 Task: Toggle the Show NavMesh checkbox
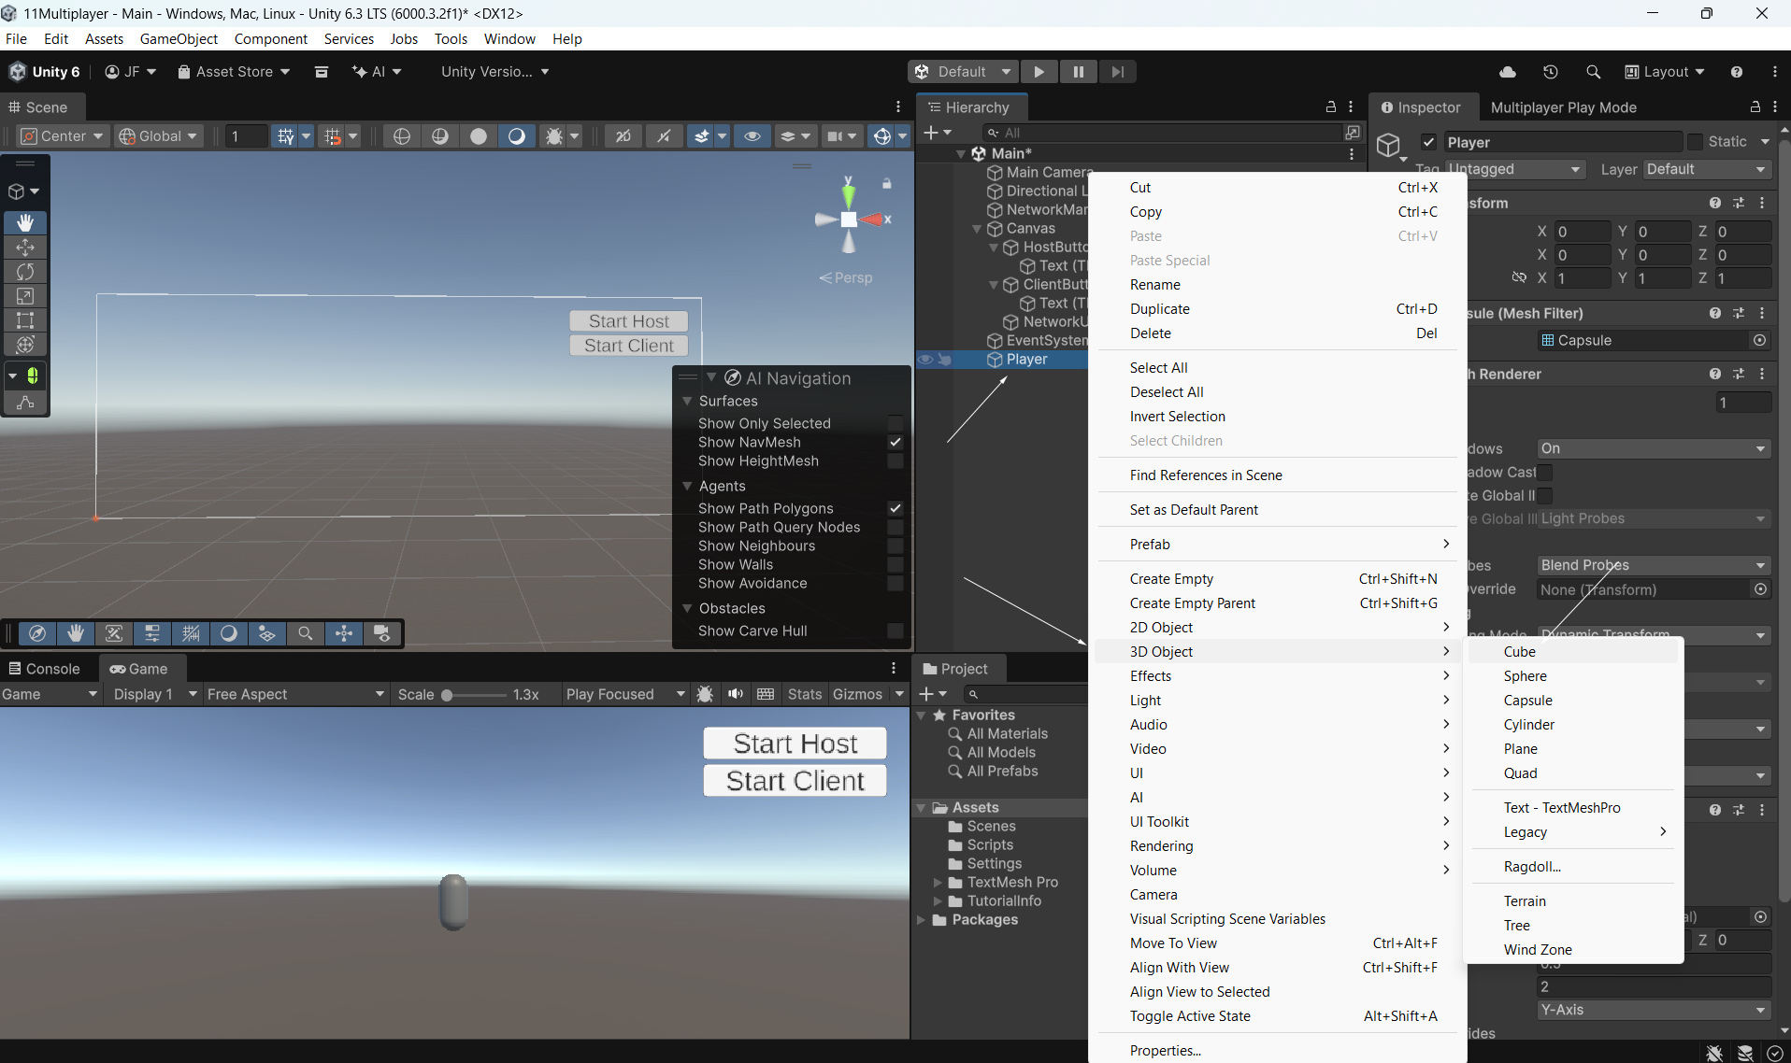coord(895,442)
